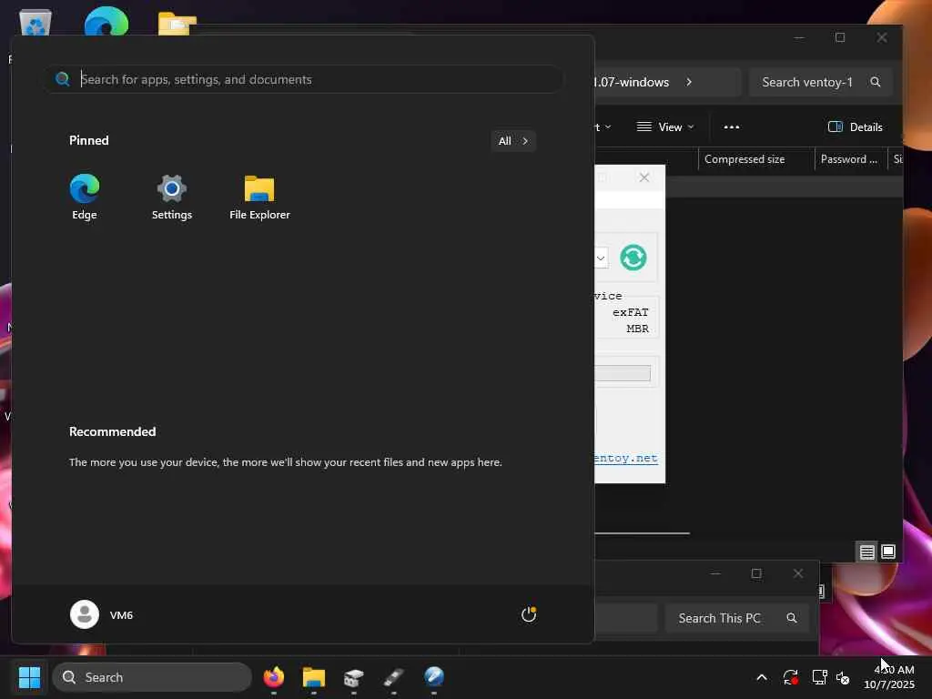The width and height of the screenshot is (932, 699).
Task: Show All apps list
Action: tap(513, 141)
